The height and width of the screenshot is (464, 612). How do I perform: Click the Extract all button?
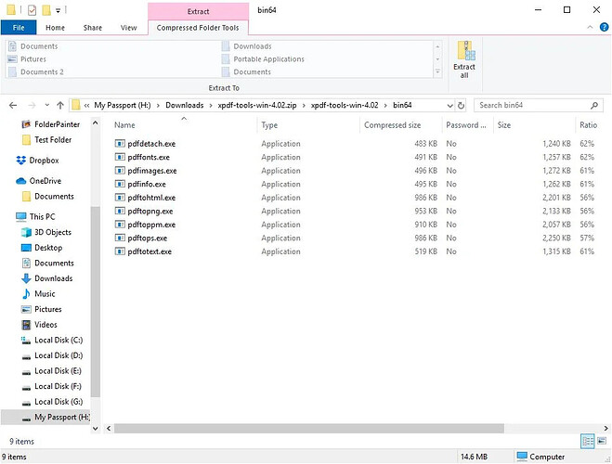pyautogui.click(x=464, y=60)
